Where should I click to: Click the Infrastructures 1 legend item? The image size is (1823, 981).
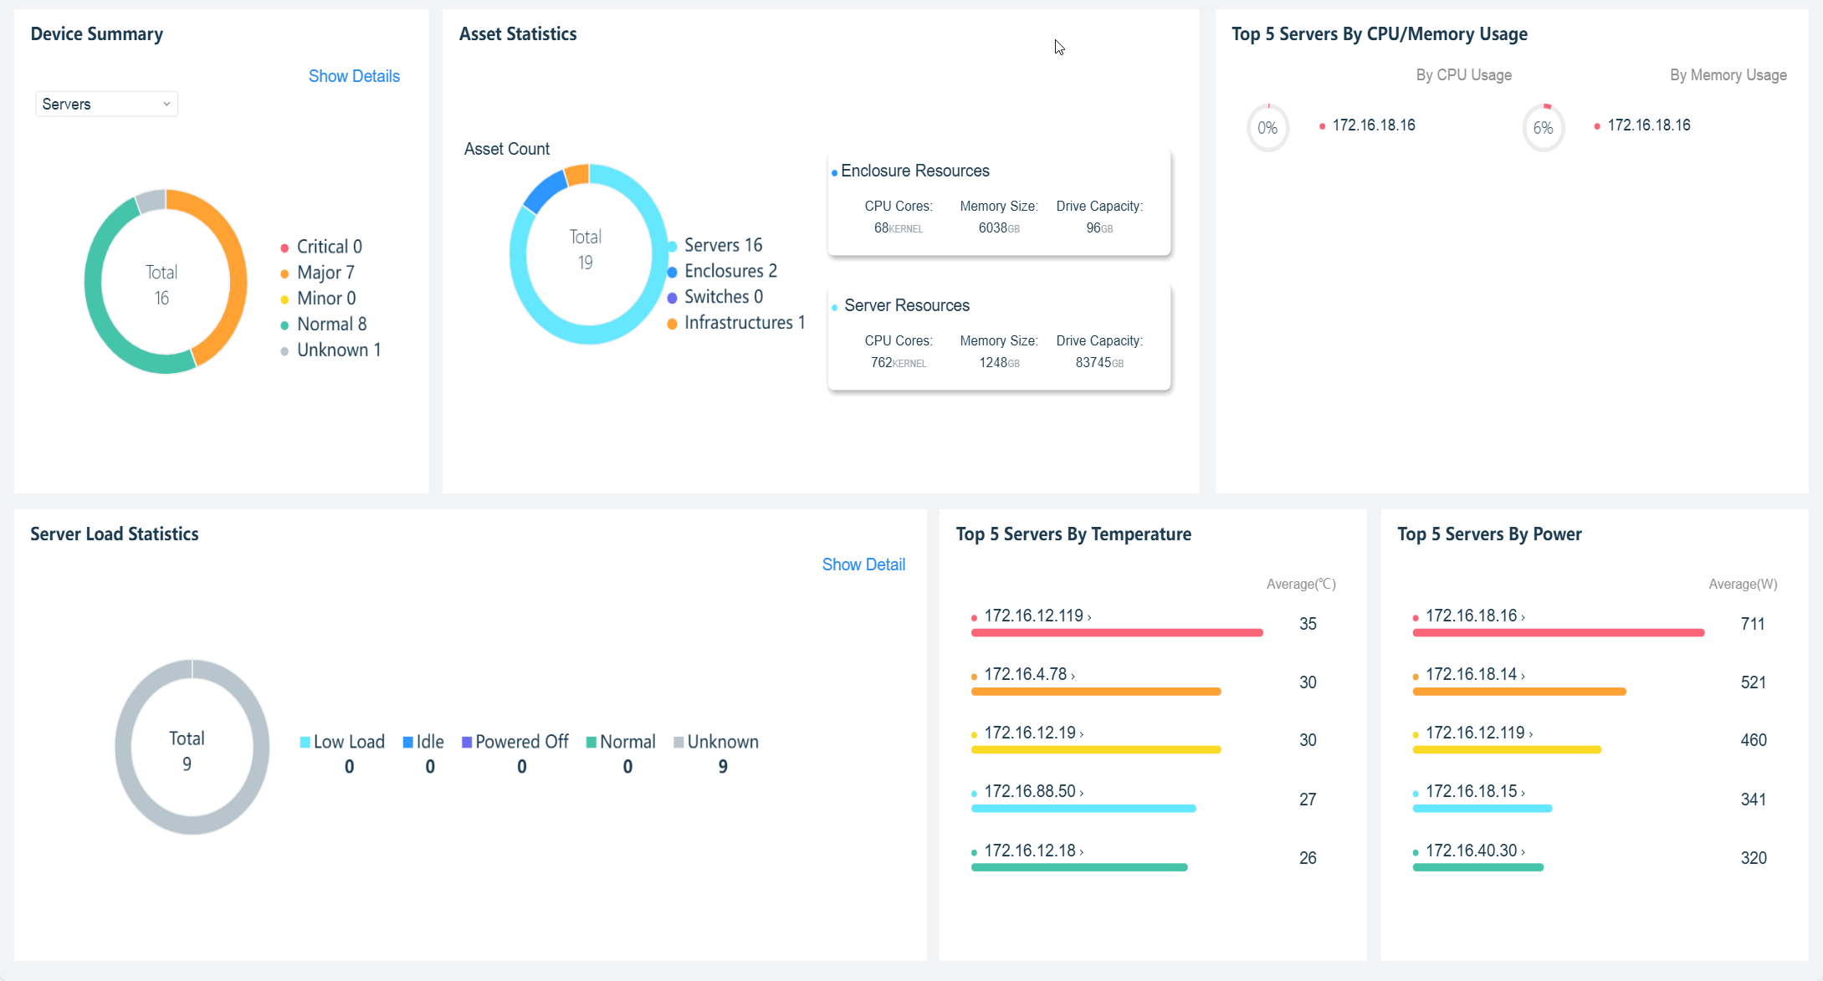click(x=736, y=323)
